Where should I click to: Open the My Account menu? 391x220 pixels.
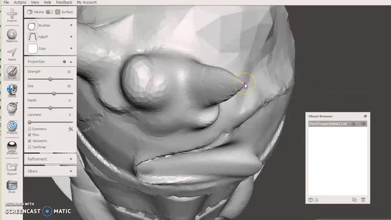[87, 2]
